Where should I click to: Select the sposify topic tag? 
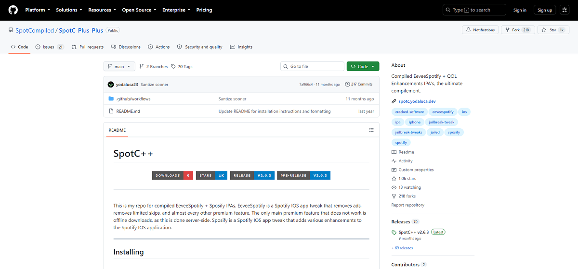(454, 132)
